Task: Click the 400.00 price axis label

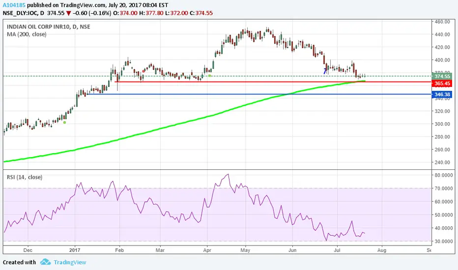Action: [x=442, y=60]
